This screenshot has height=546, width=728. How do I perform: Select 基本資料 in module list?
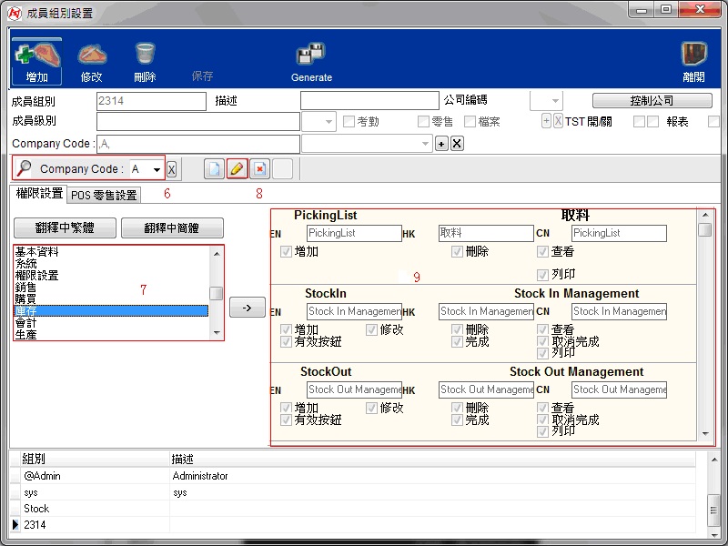click(111, 252)
